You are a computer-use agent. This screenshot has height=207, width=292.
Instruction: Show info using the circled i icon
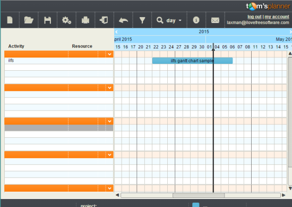(196, 20)
